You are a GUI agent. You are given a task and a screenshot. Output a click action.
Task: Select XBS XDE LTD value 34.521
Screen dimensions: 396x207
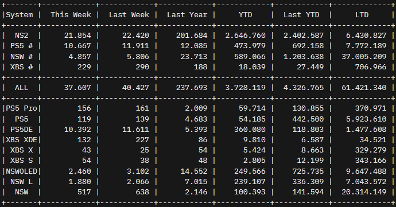pyautogui.click(x=373, y=140)
